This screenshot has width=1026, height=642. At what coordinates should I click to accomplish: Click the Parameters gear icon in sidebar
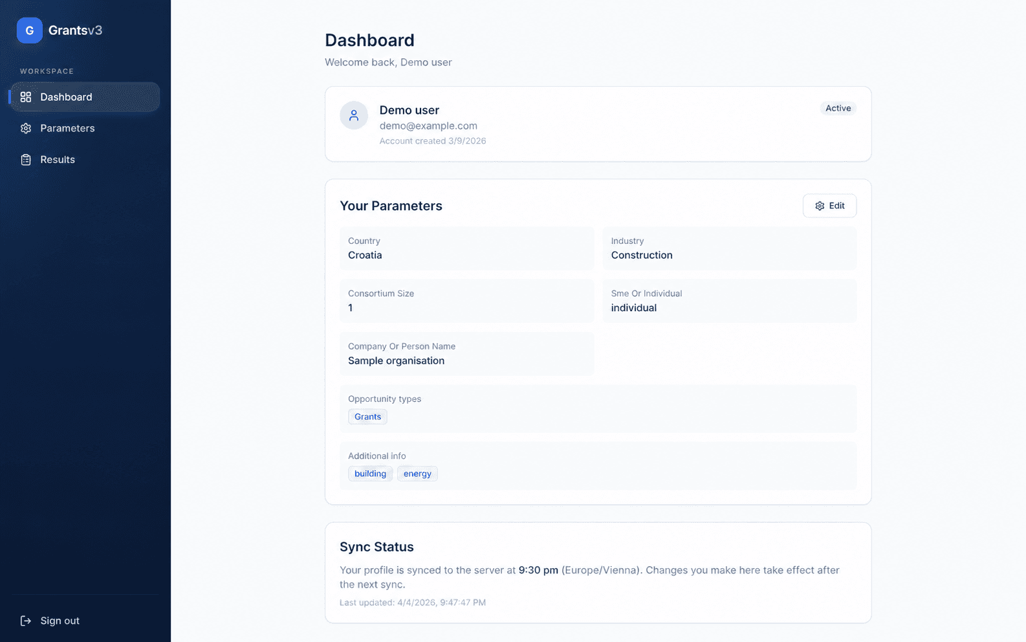click(26, 128)
